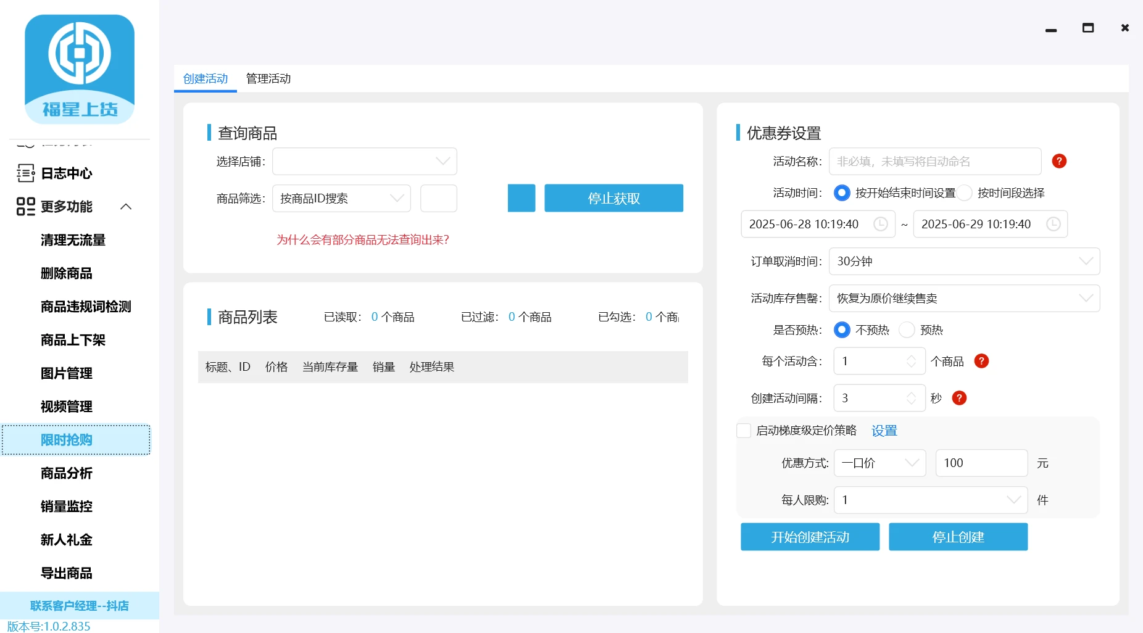The image size is (1143, 633).
Task: Adjust 每个活动含 stepper arrows
Action: [911, 361]
